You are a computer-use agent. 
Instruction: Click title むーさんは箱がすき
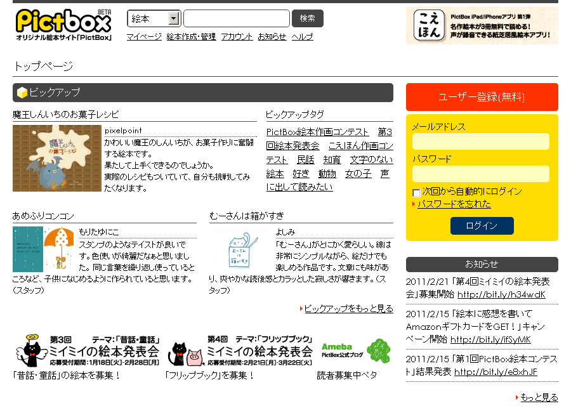[246, 216]
